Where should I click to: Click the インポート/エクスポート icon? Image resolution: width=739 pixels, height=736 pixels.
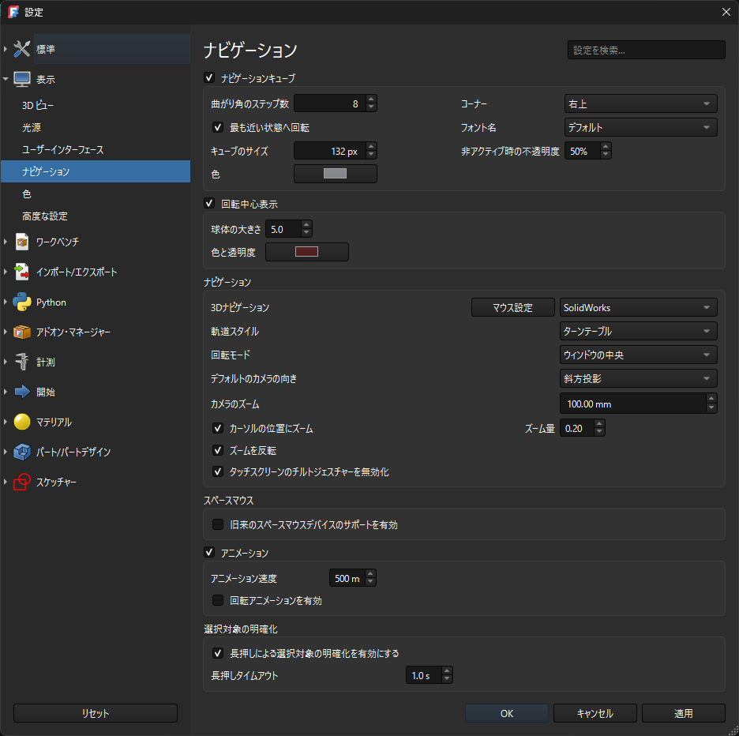click(21, 272)
